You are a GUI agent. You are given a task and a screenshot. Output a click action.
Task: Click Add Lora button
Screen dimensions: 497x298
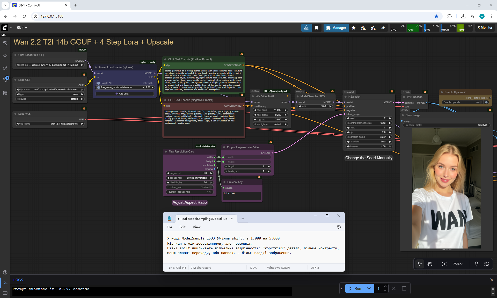pyautogui.click(x=125, y=94)
